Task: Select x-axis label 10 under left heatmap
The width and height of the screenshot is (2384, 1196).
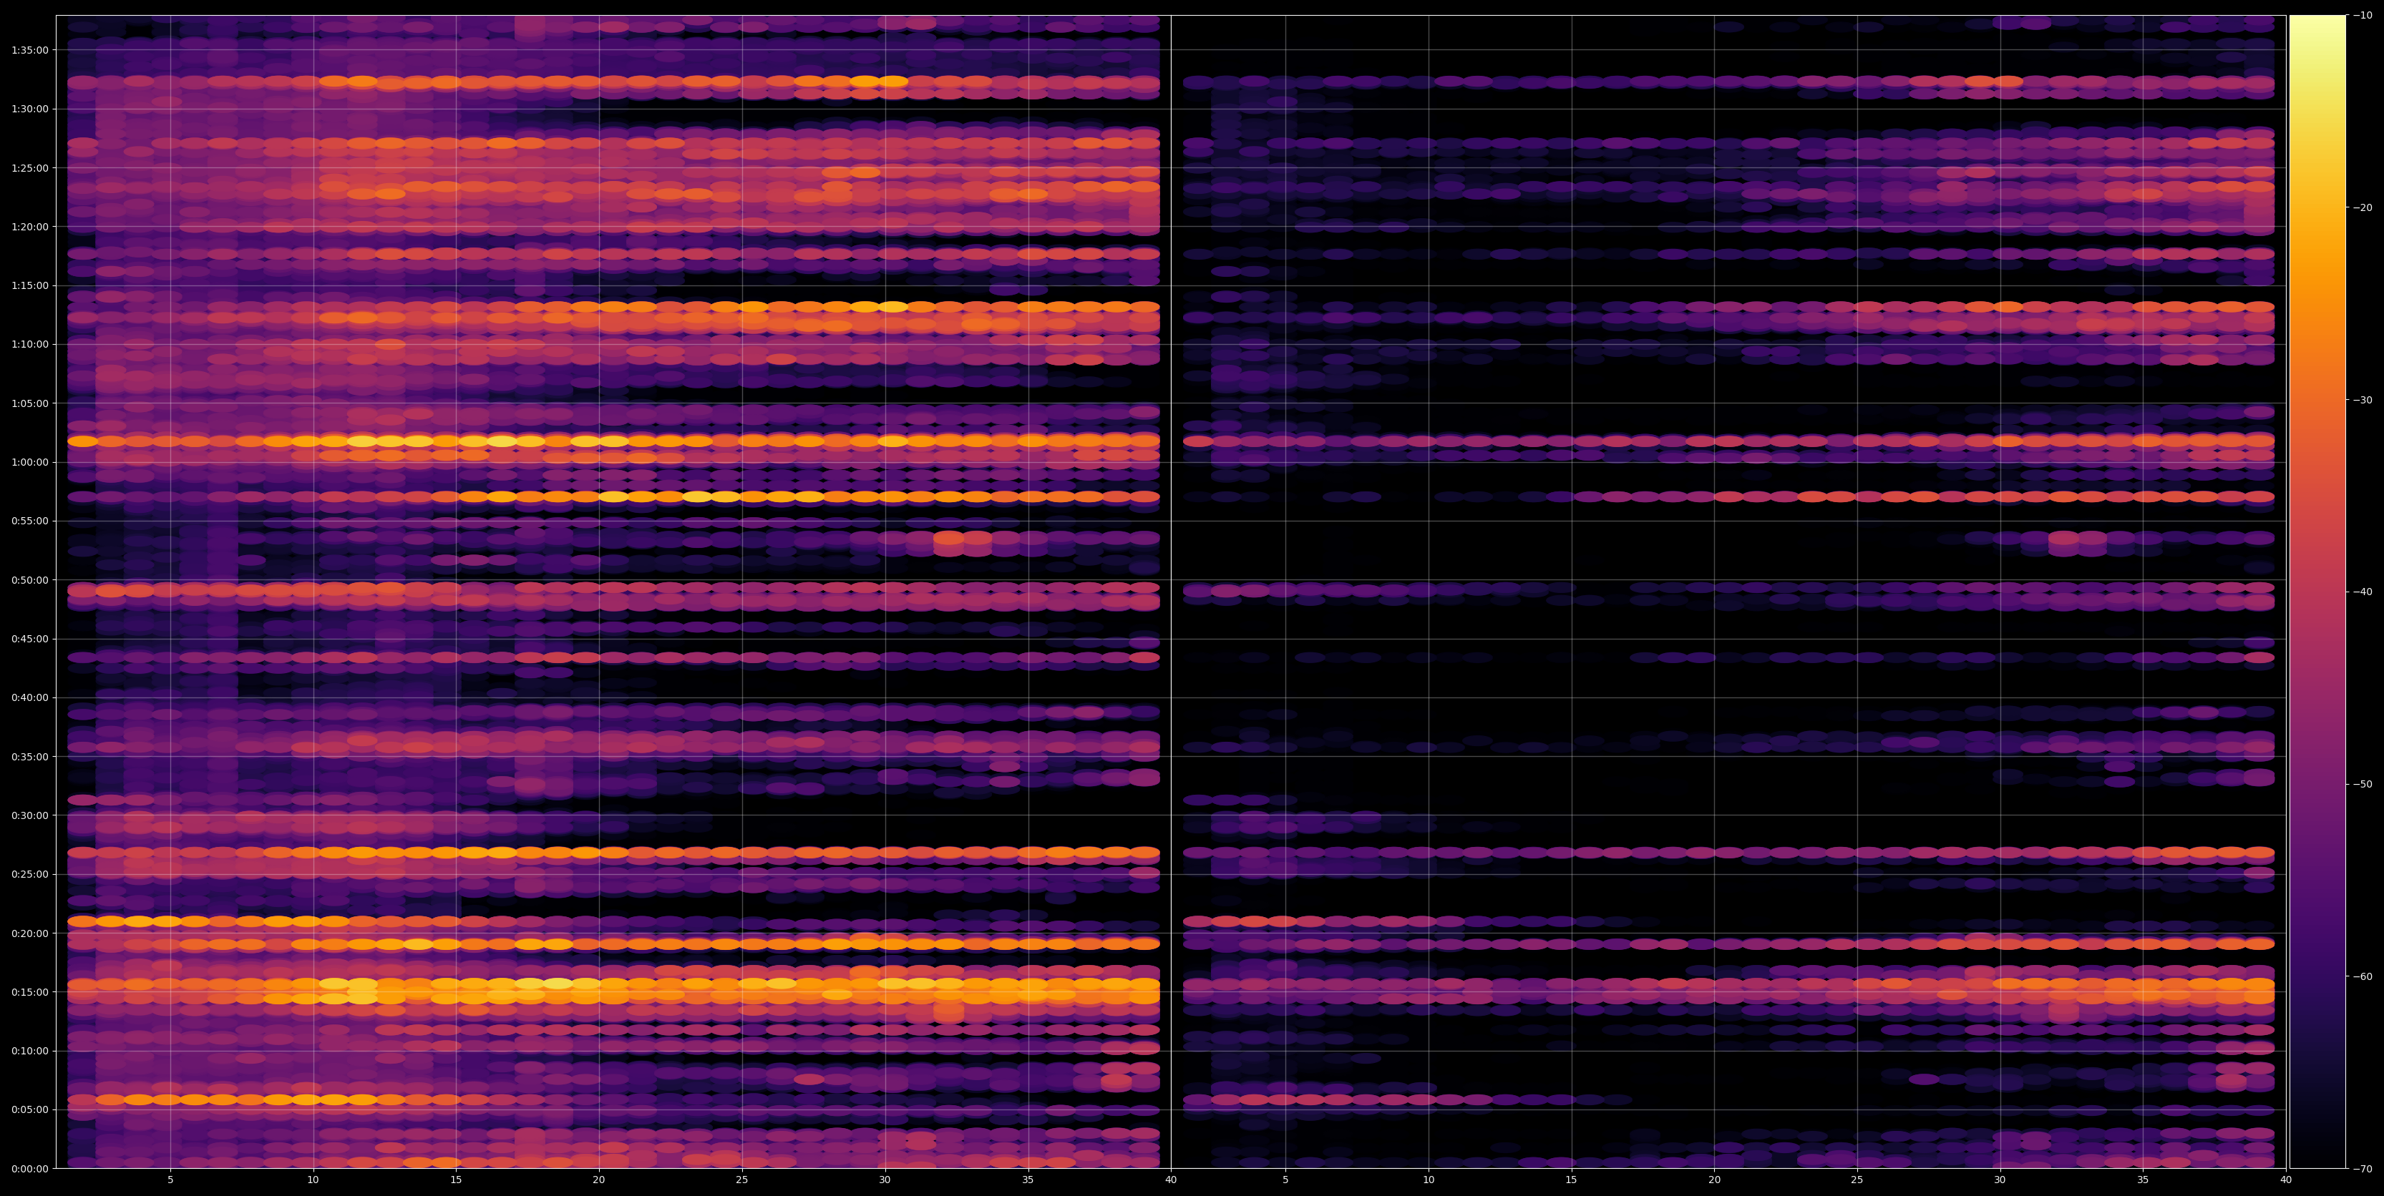Action: coord(313,1180)
